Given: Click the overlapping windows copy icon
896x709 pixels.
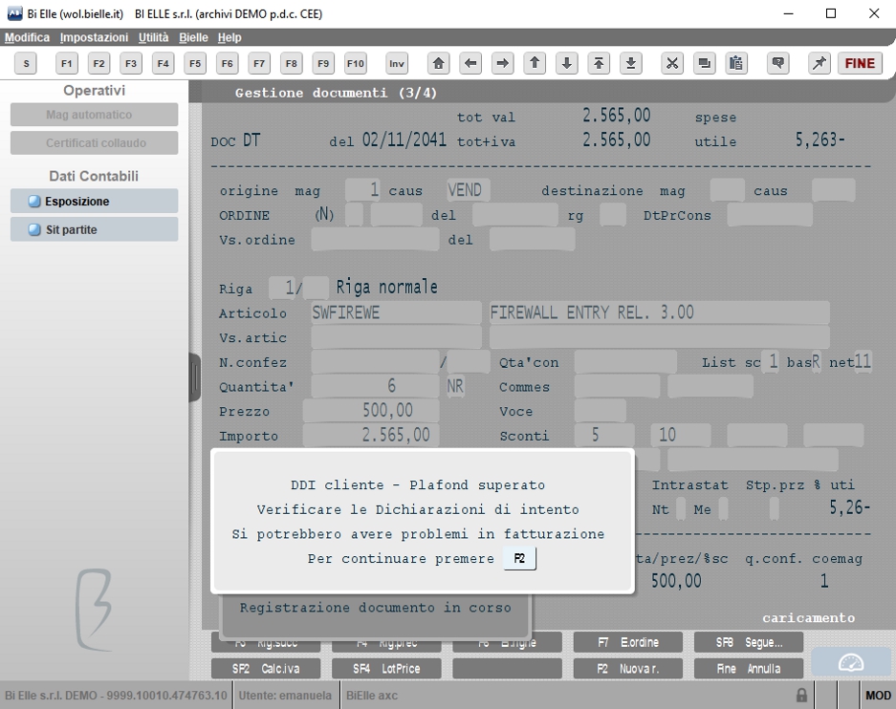Looking at the screenshot, I should click(704, 63).
